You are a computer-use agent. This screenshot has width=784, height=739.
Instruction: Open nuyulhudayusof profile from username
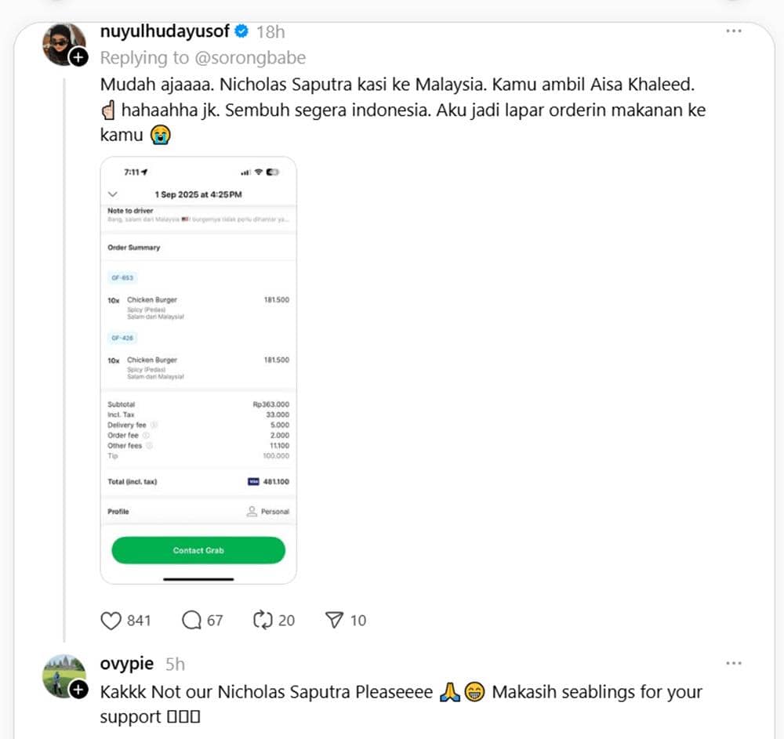(x=165, y=31)
